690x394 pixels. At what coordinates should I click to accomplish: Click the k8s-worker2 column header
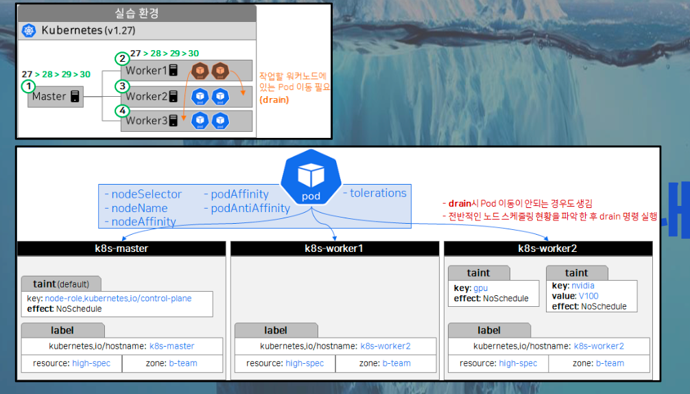(548, 248)
